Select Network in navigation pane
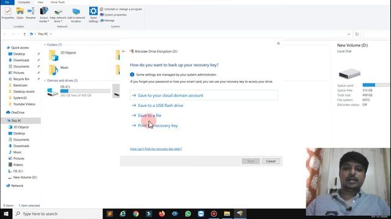 tap(17, 186)
